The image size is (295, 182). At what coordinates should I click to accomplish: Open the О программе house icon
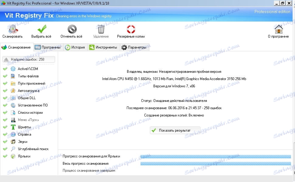click(279, 29)
